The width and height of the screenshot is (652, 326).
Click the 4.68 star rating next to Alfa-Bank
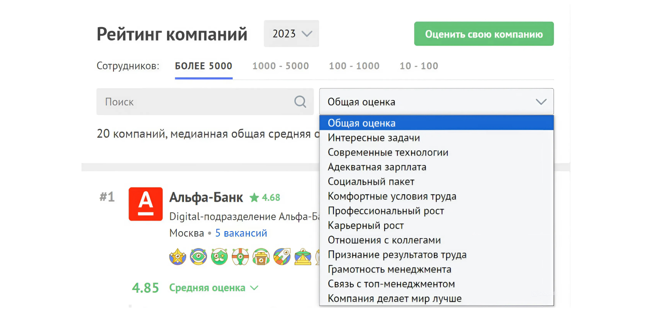(265, 198)
